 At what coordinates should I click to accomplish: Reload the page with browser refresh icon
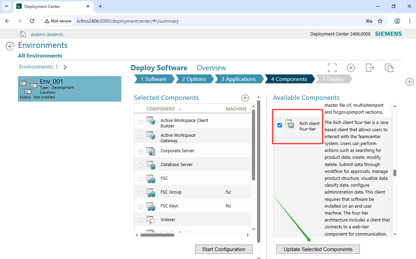tap(32, 21)
